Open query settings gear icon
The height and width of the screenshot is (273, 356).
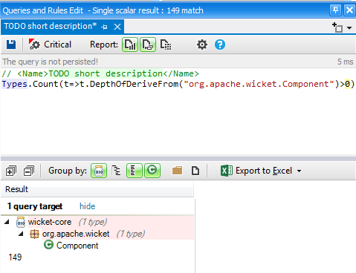pyautogui.click(x=202, y=45)
